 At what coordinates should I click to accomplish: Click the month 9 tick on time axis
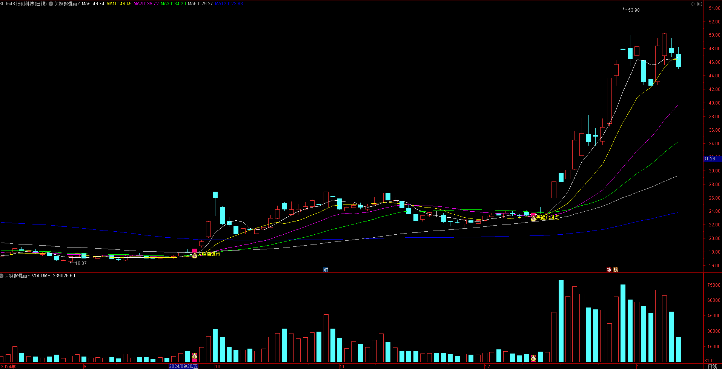coord(85,366)
